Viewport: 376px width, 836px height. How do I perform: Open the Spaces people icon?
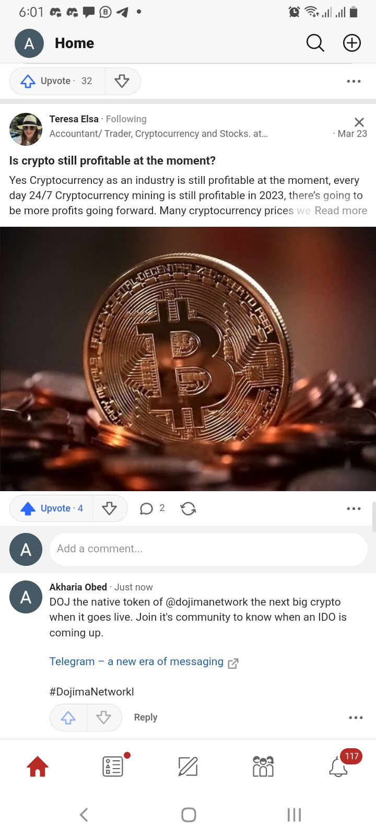(263, 767)
